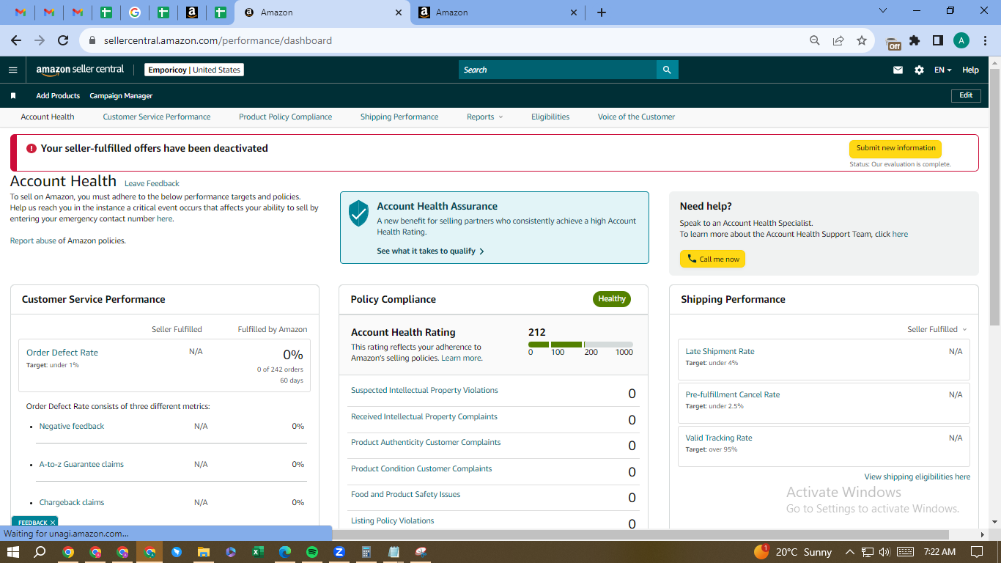Open the Extensions puzzle-piece menu
This screenshot has height=563, width=1001.
(x=915, y=40)
